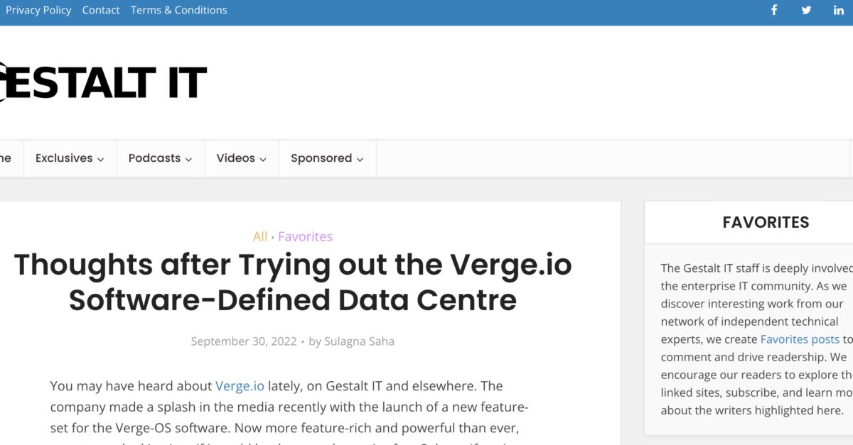
Task: Click the All category label
Action: pyautogui.click(x=260, y=236)
